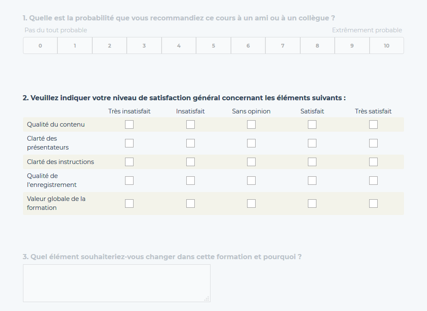
Task: Check Insatisfait for Valeur globale de la formation
Action: pyautogui.click(x=190, y=203)
